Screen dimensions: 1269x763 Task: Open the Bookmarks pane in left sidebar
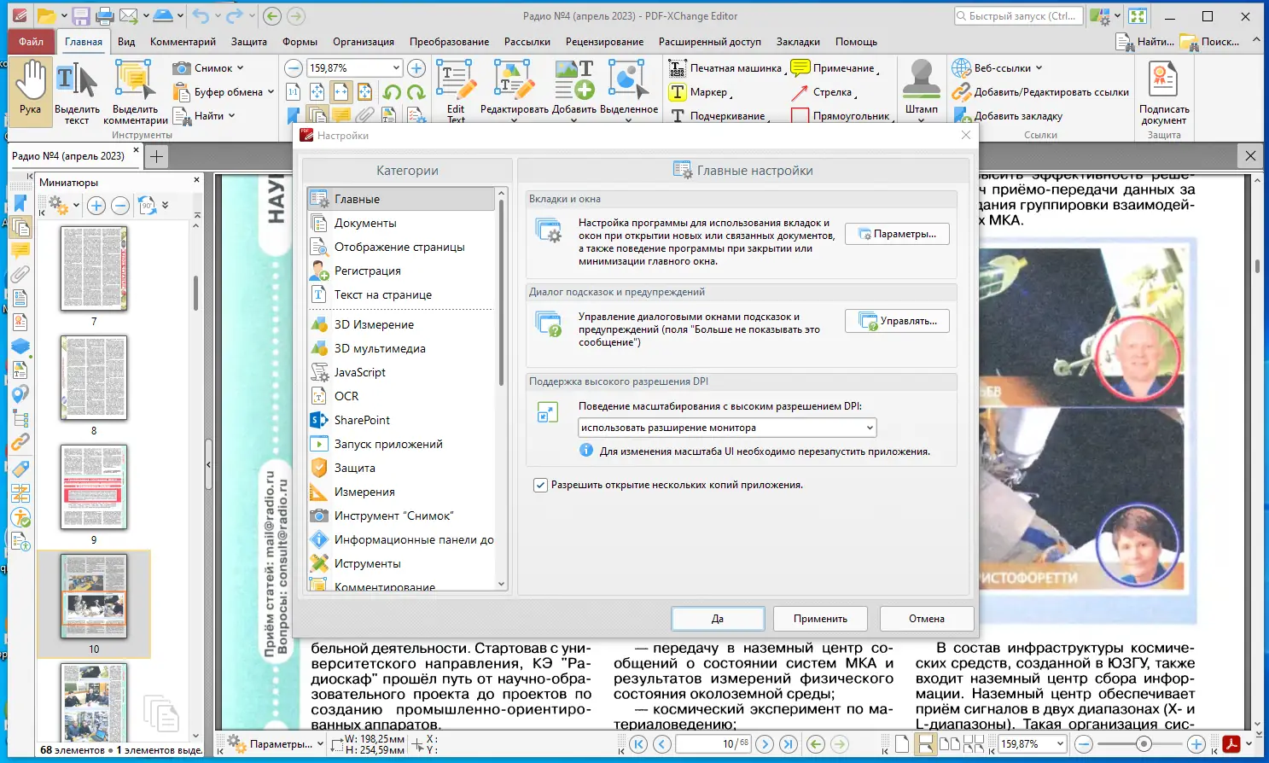click(x=20, y=203)
